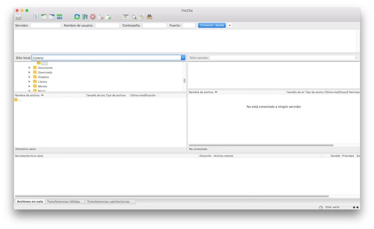Viewport: 374px width, 229px height.
Task: Cancel current operation red X icon
Action: coord(93,17)
